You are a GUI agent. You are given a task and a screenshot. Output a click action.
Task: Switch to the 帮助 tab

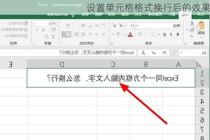85,14
